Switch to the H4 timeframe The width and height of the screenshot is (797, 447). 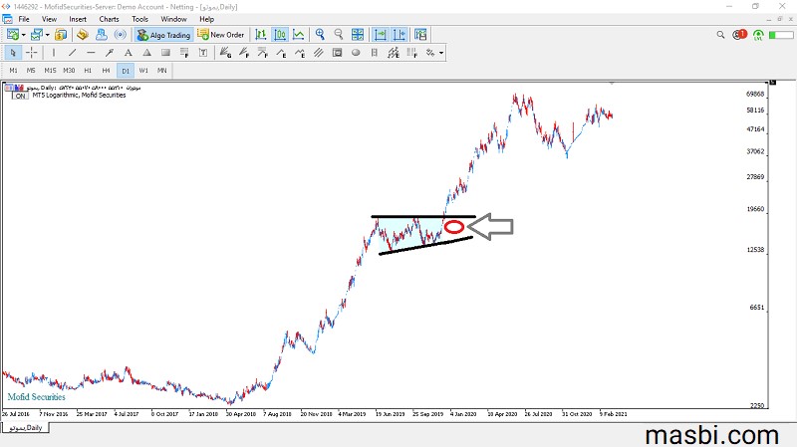click(x=106, y=70)
